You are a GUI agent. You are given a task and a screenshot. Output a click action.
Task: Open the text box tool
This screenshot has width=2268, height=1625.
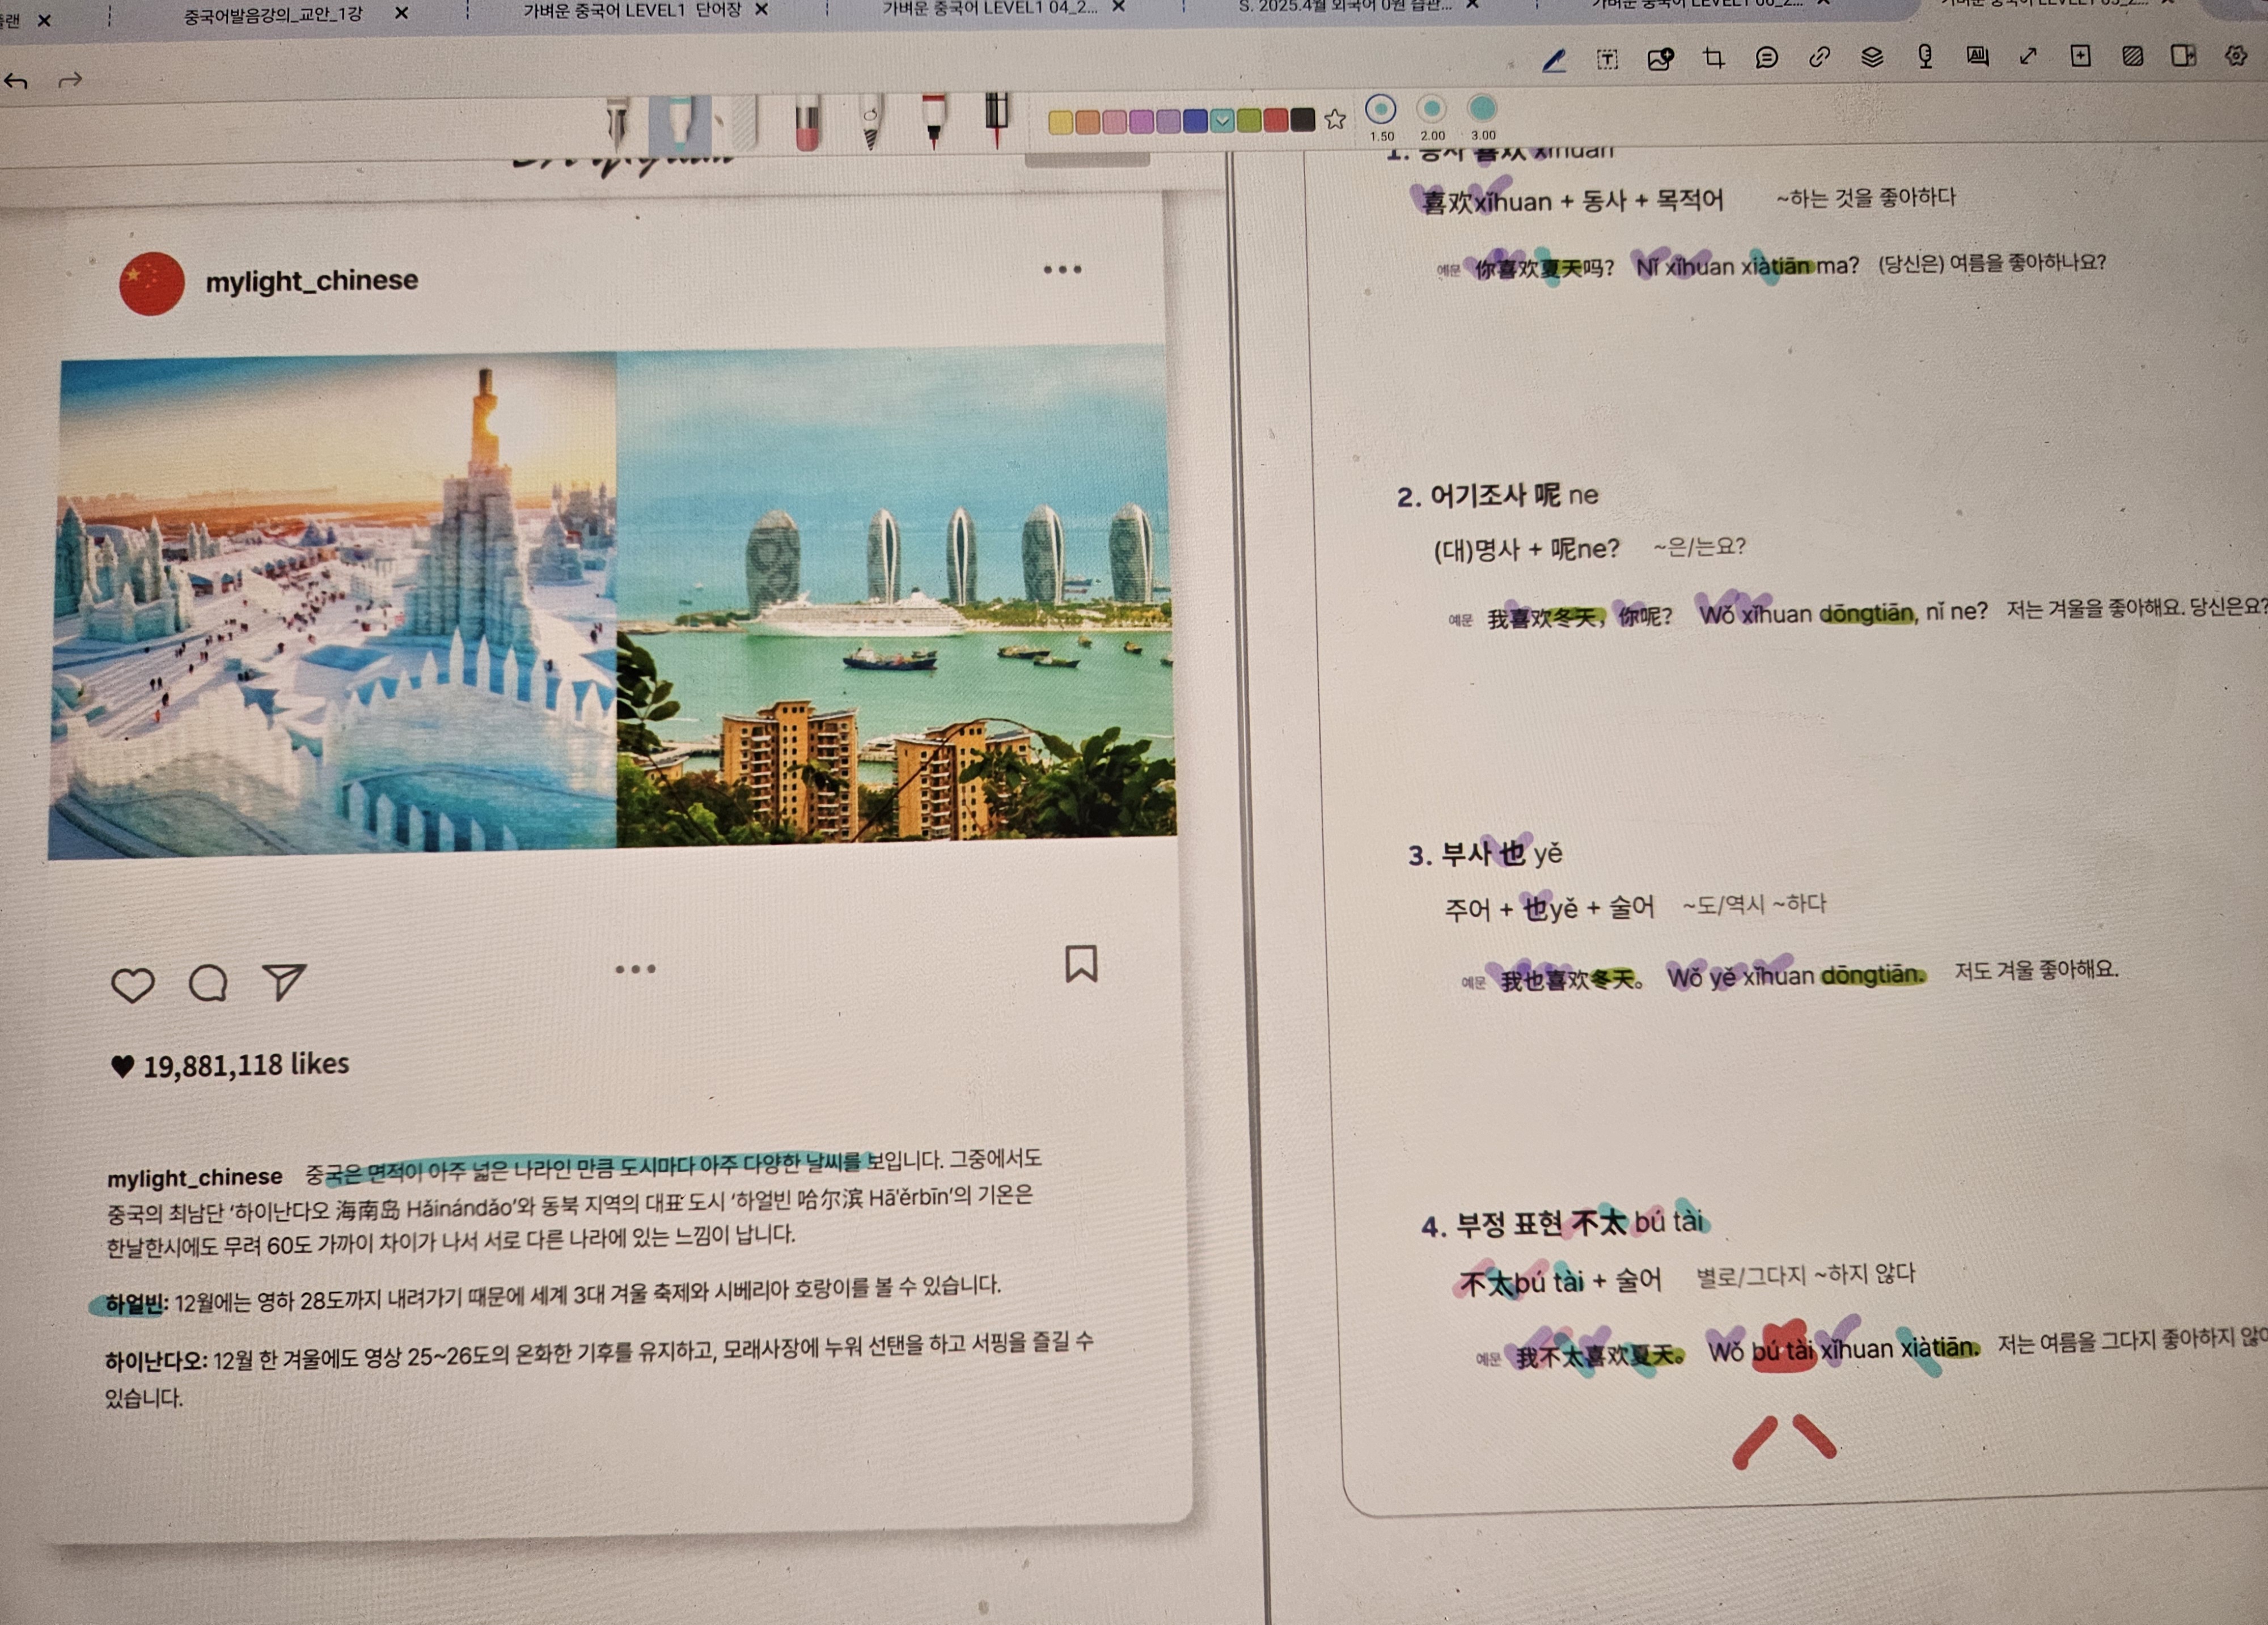click(1607, 59)
